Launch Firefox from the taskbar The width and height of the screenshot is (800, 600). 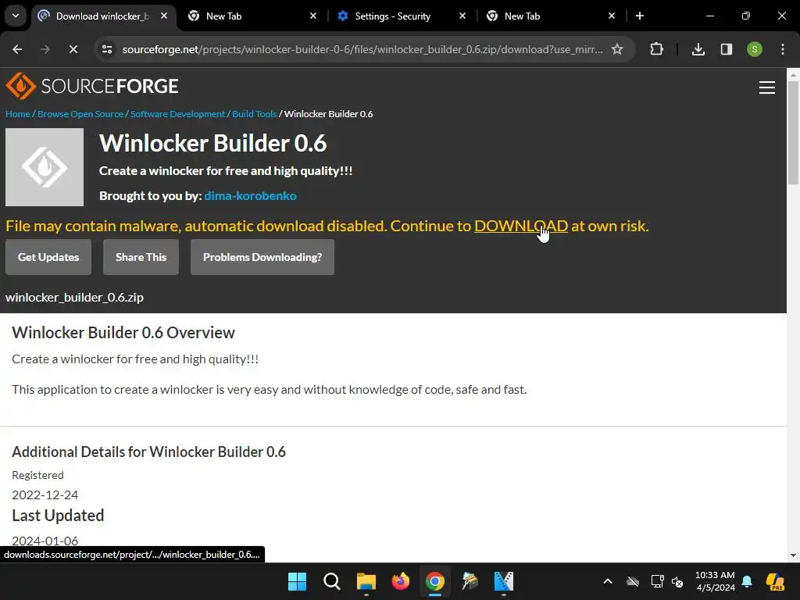click(401, 581)
